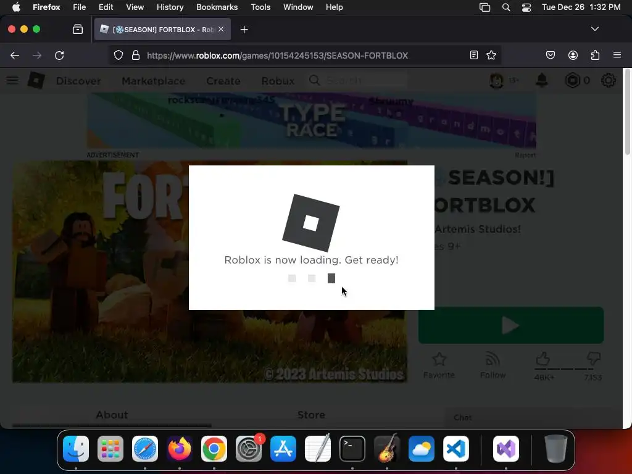Launch Safari from the Dock
Image resolution: width=632 pixels, height=474 pixels.
tap(145, 449)
